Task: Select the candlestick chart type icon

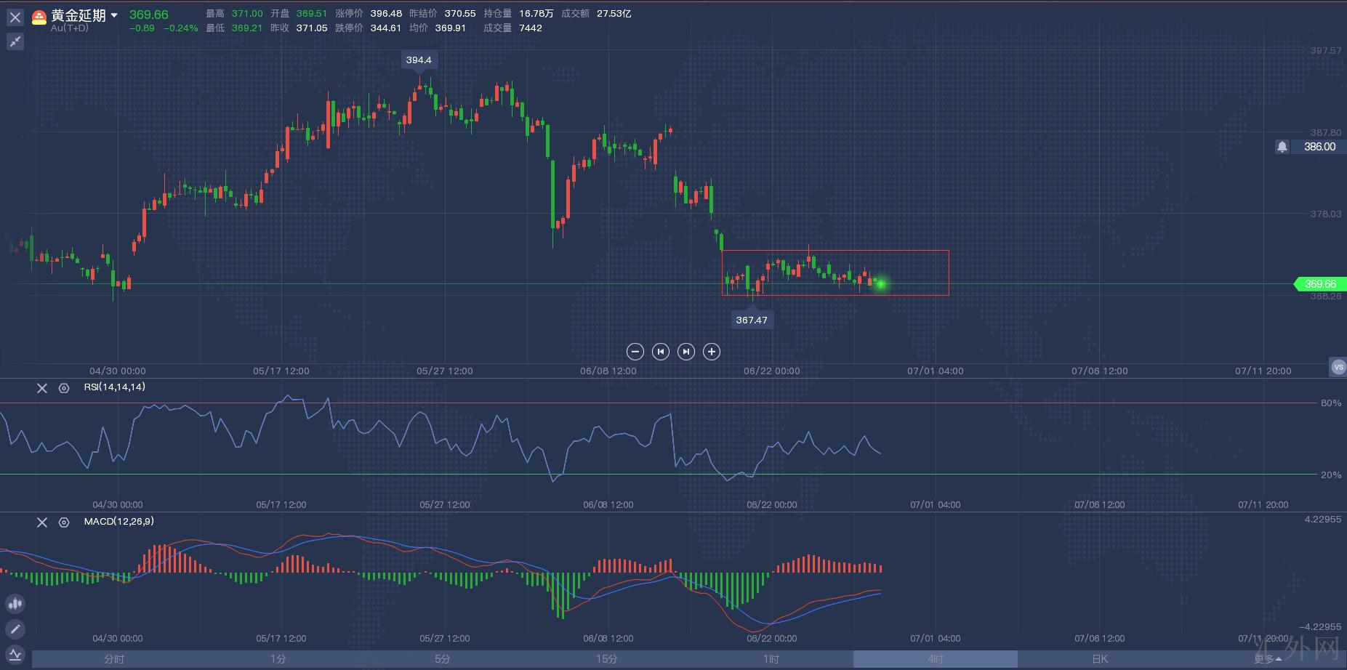Action: [15, 603]
